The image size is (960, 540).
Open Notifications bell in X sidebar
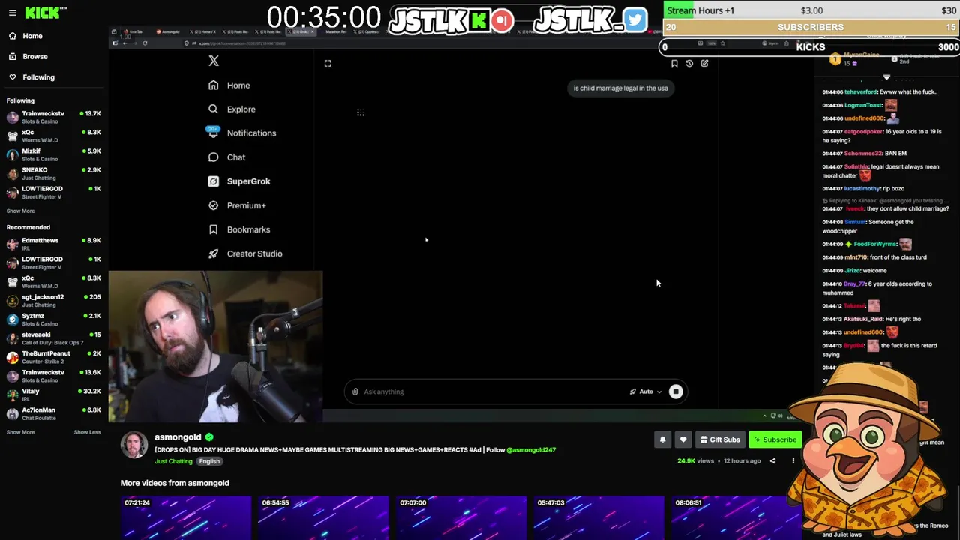(x=214, y=133)
